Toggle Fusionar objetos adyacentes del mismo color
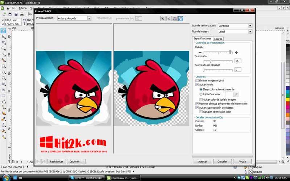 [197, 104]
